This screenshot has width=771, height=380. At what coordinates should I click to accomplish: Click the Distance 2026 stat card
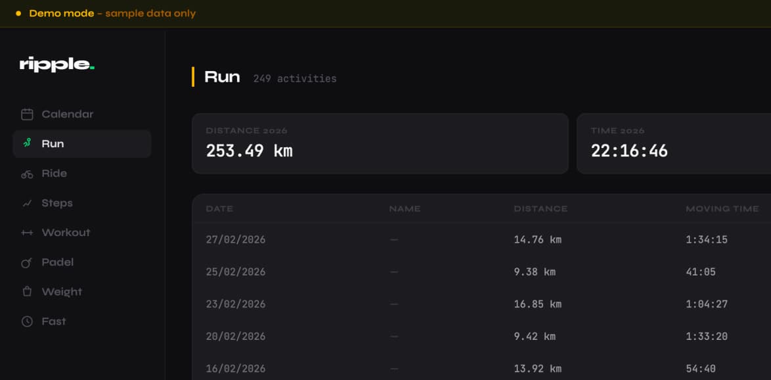(380, 143)
